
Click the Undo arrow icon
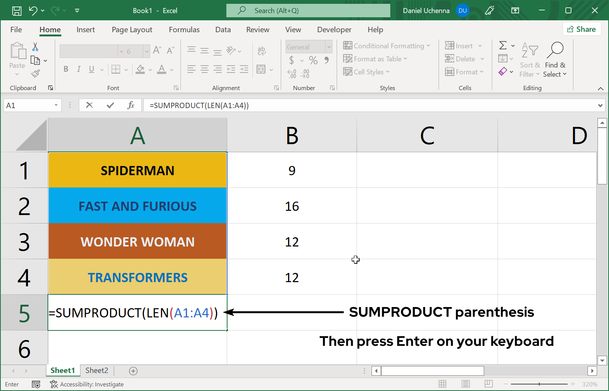coord(33,11)
